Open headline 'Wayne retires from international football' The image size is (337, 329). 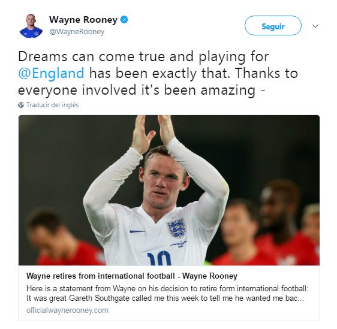click(100, 276)
